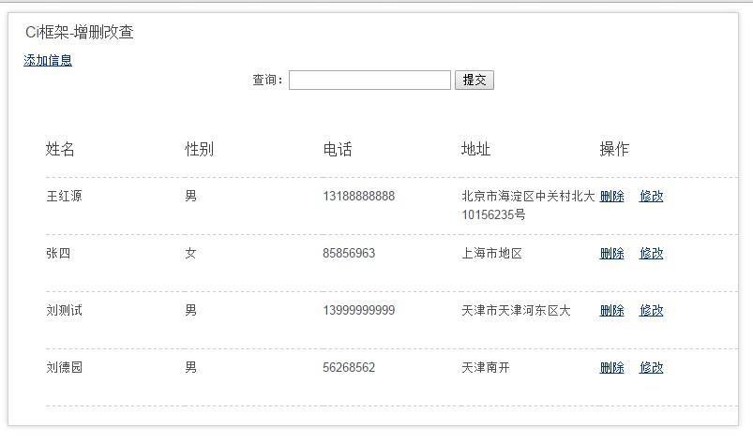Click the 操作 column header
Image resolution: width=753 pixels, height=442 pixels.
(x=614, y=149)
